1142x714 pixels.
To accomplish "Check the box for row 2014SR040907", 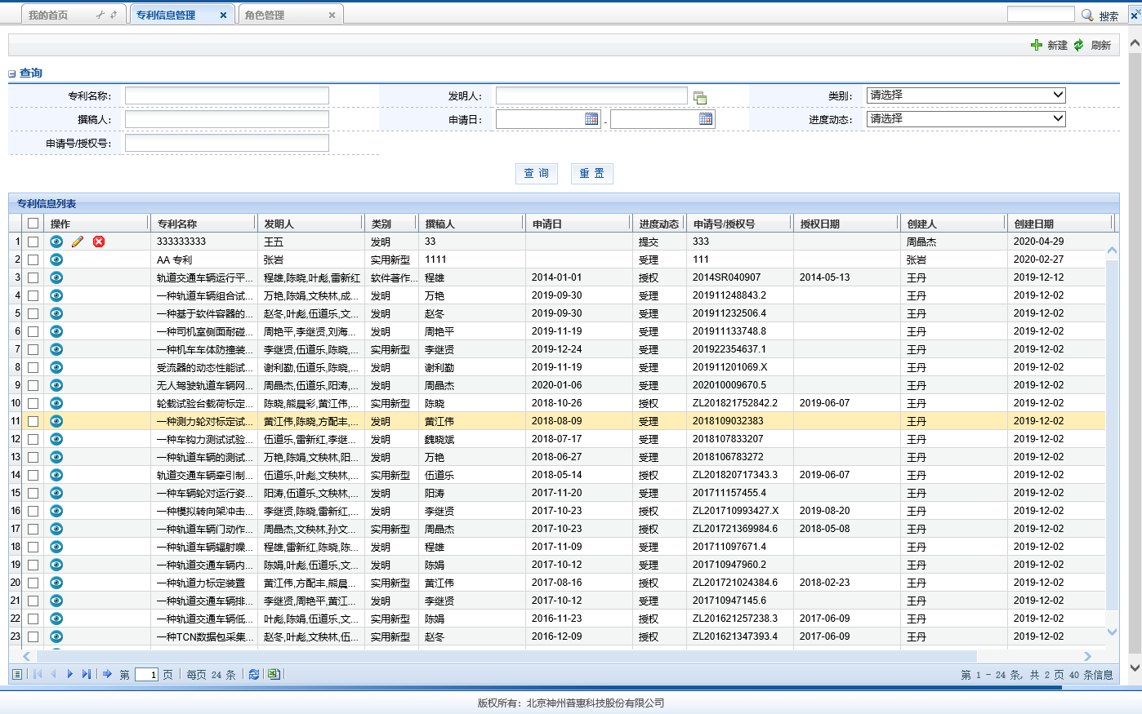I will 33,277.
